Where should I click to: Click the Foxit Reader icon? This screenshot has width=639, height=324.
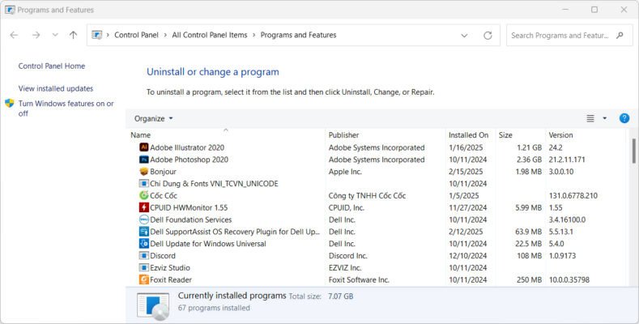pyautogui.click(x=144, y=279)
